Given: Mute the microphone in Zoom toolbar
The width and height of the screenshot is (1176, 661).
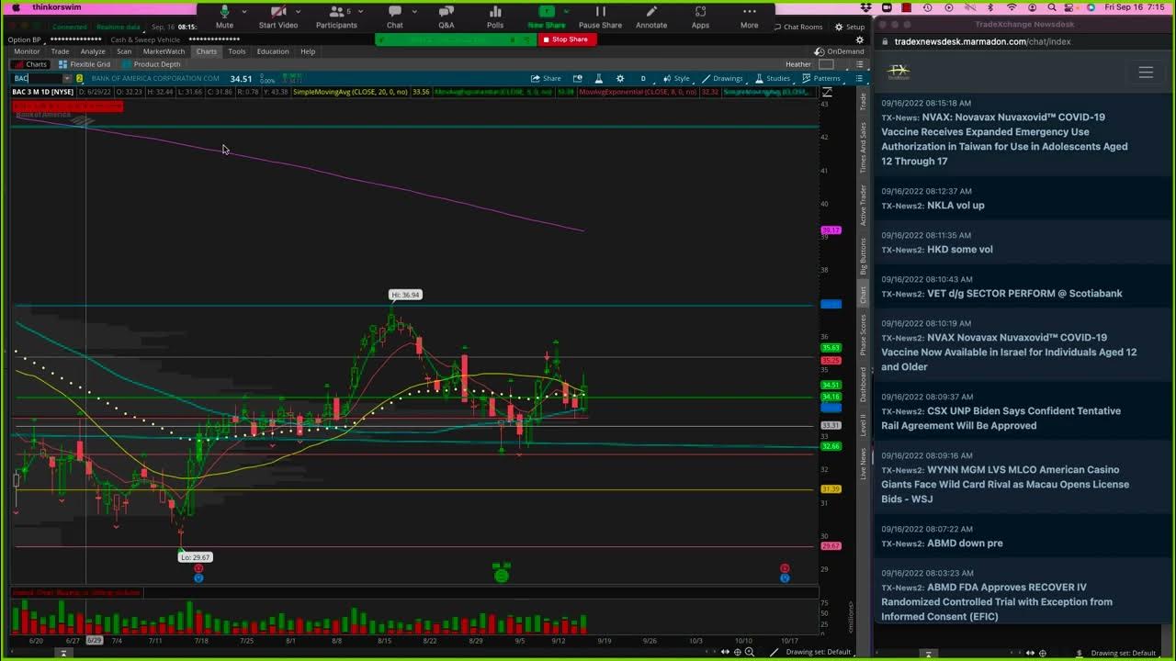Looking at the screenshot, I should tap(224, 16).
